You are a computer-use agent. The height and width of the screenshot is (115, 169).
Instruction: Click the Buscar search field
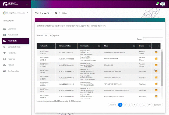tap(153, 39)
